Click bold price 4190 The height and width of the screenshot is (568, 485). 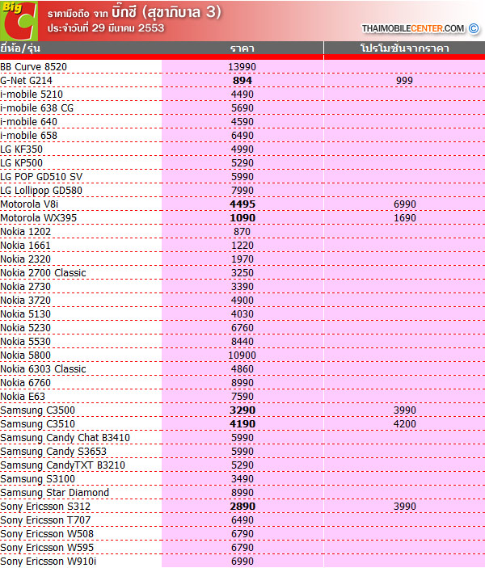pos(242,425)
